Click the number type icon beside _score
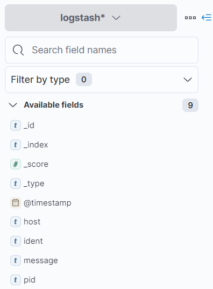The width and height of the screenshot is (213, 289). click(16, 164)
